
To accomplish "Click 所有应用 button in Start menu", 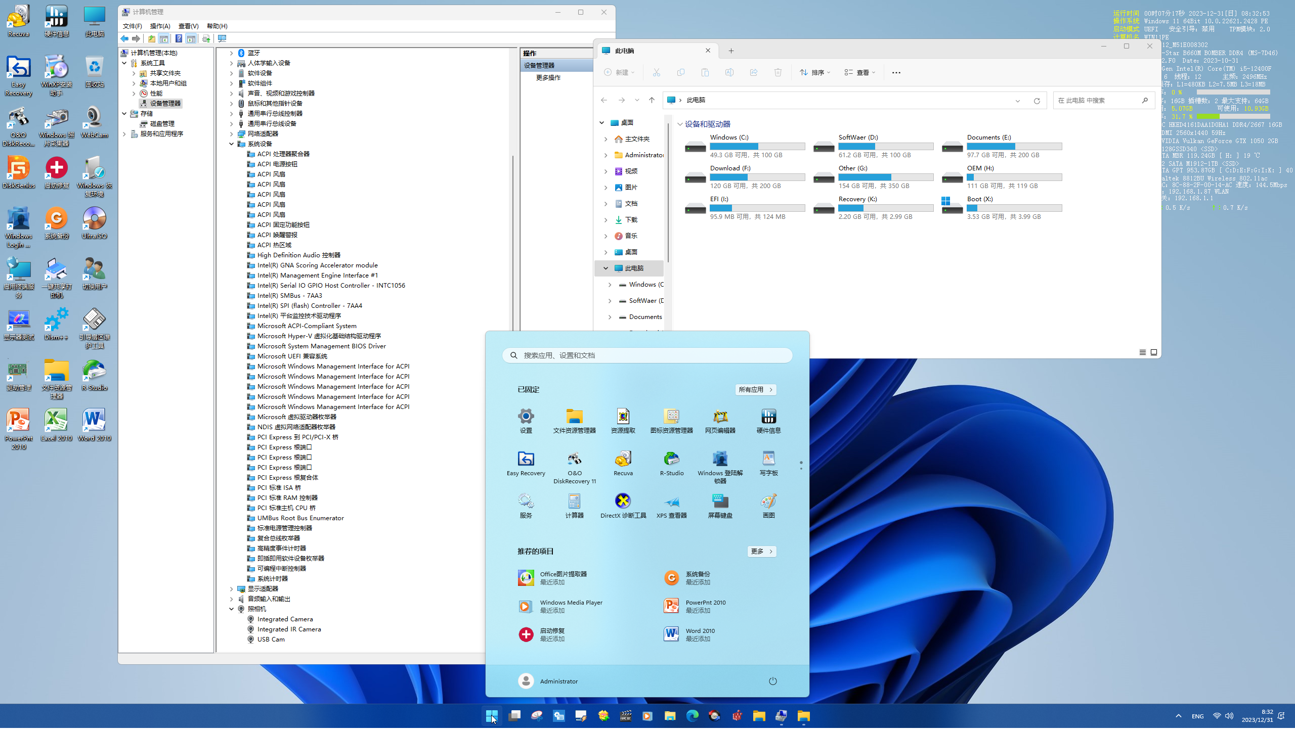I will pos(755,390).
